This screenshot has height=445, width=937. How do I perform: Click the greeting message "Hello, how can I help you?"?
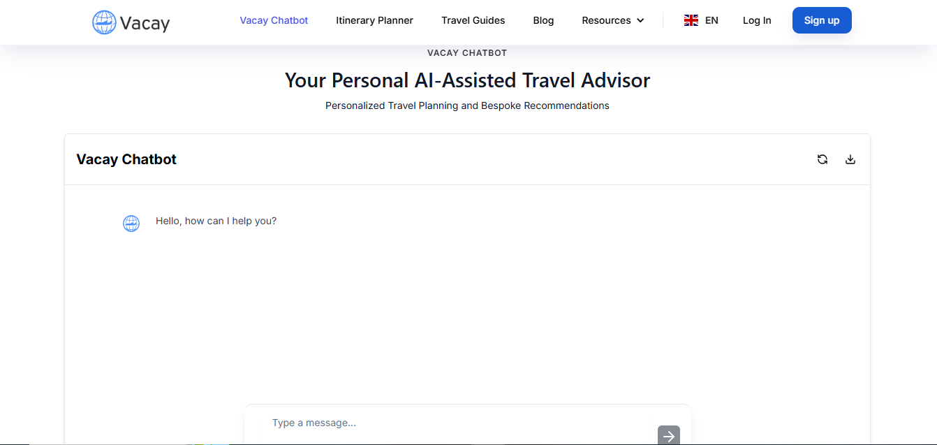[x=216, y=221]
